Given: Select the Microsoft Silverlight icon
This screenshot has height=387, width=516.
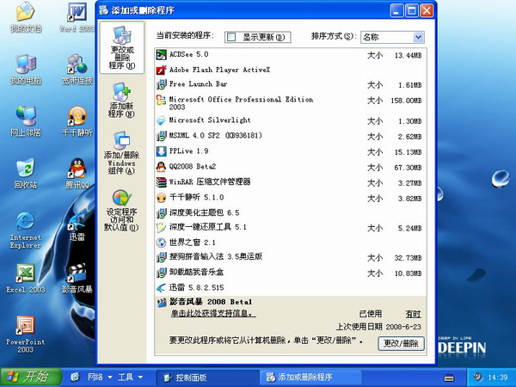Looking at the screenshot, I should point(162,120).
